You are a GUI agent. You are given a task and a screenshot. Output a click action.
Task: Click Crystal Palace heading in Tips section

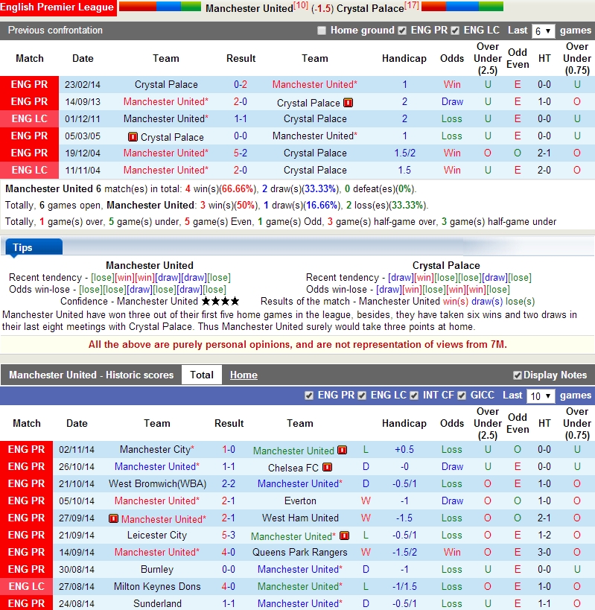tap(446, 265)
